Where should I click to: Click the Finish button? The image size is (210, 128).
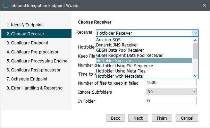pyautogui.click(x=162, y=118)
